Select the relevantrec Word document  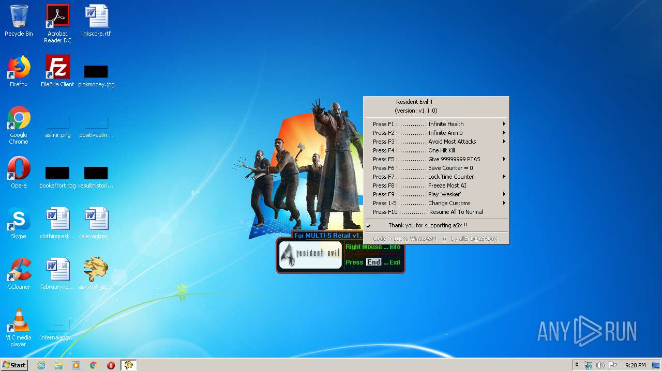[x=96, y=223]
